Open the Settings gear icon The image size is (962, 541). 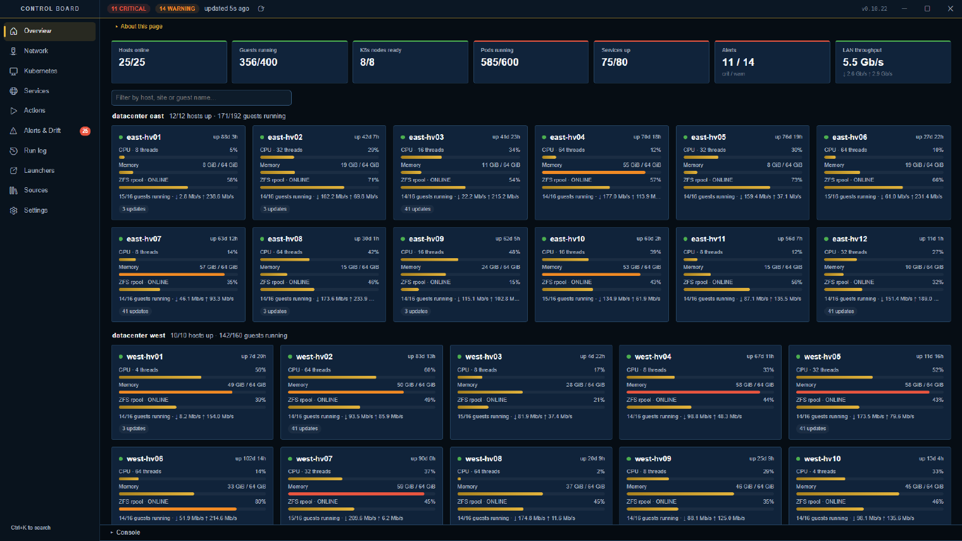click(13, 211)
